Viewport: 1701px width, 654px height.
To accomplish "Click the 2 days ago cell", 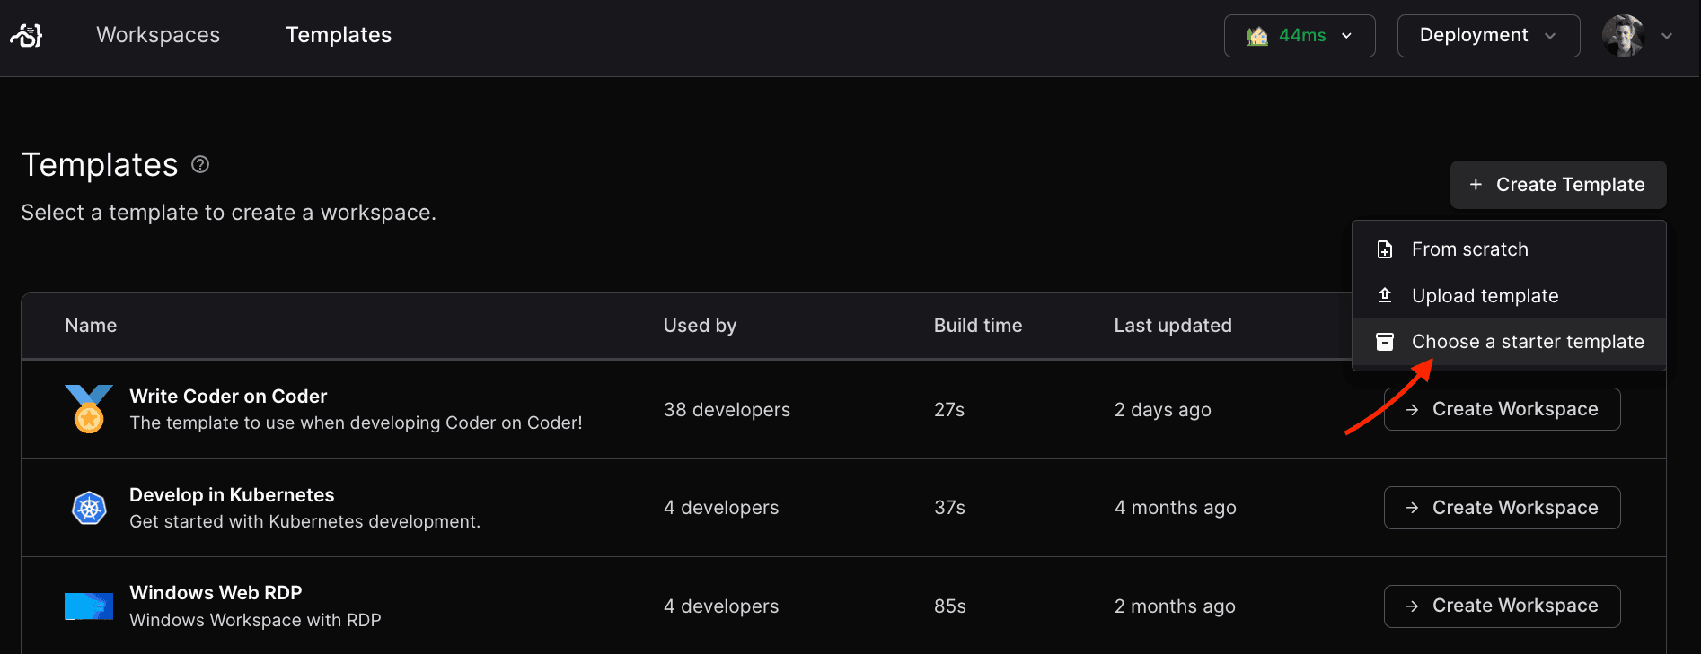I will pos(1162,410).
